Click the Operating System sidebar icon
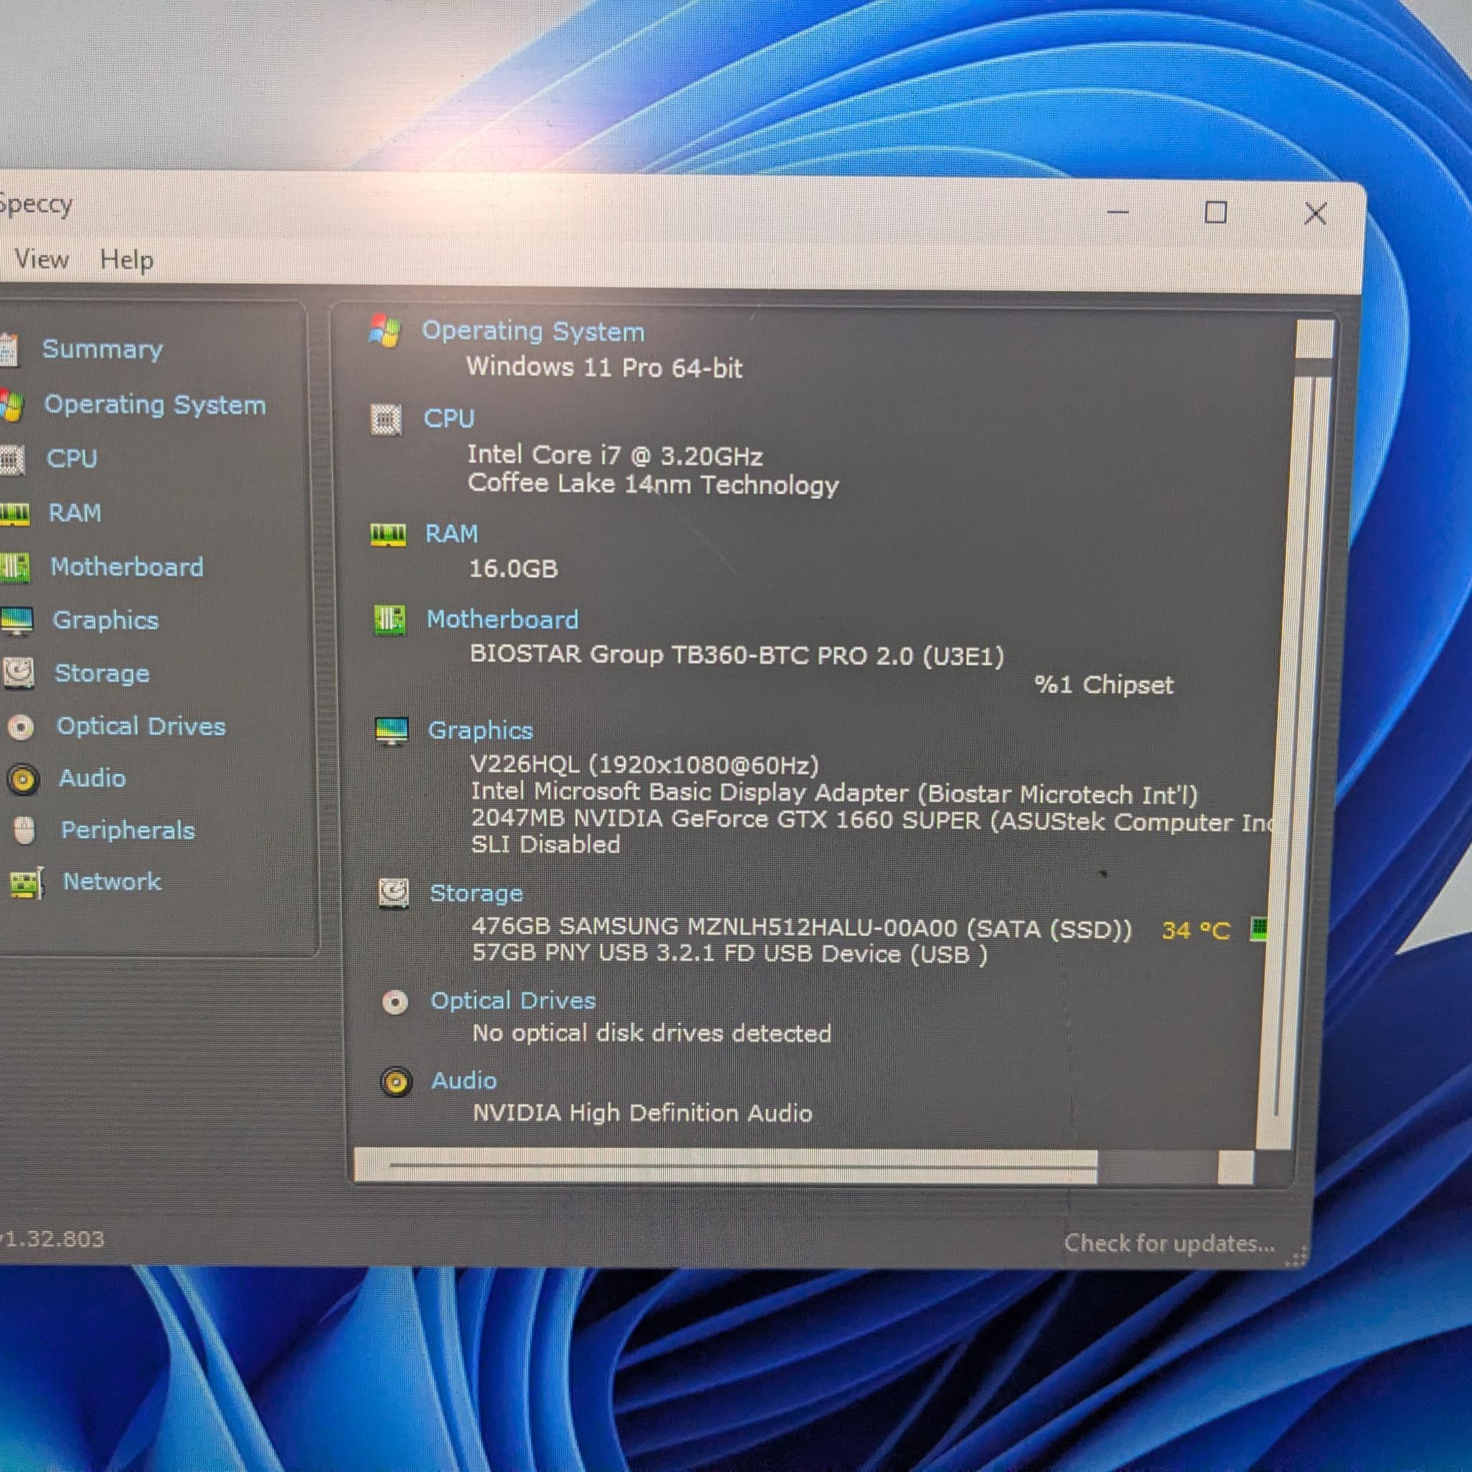 (11, 405)
